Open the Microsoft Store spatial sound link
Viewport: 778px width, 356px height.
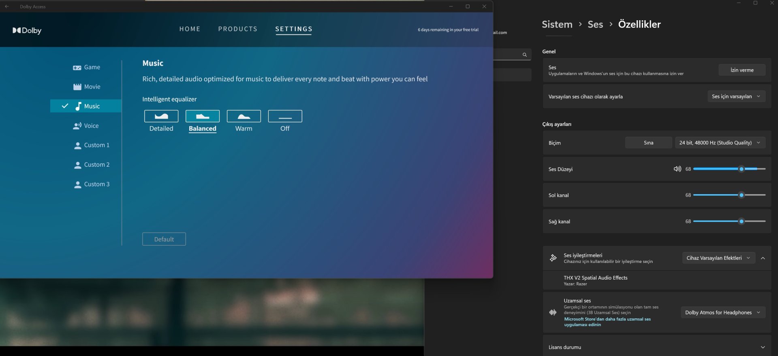point(607,322)
